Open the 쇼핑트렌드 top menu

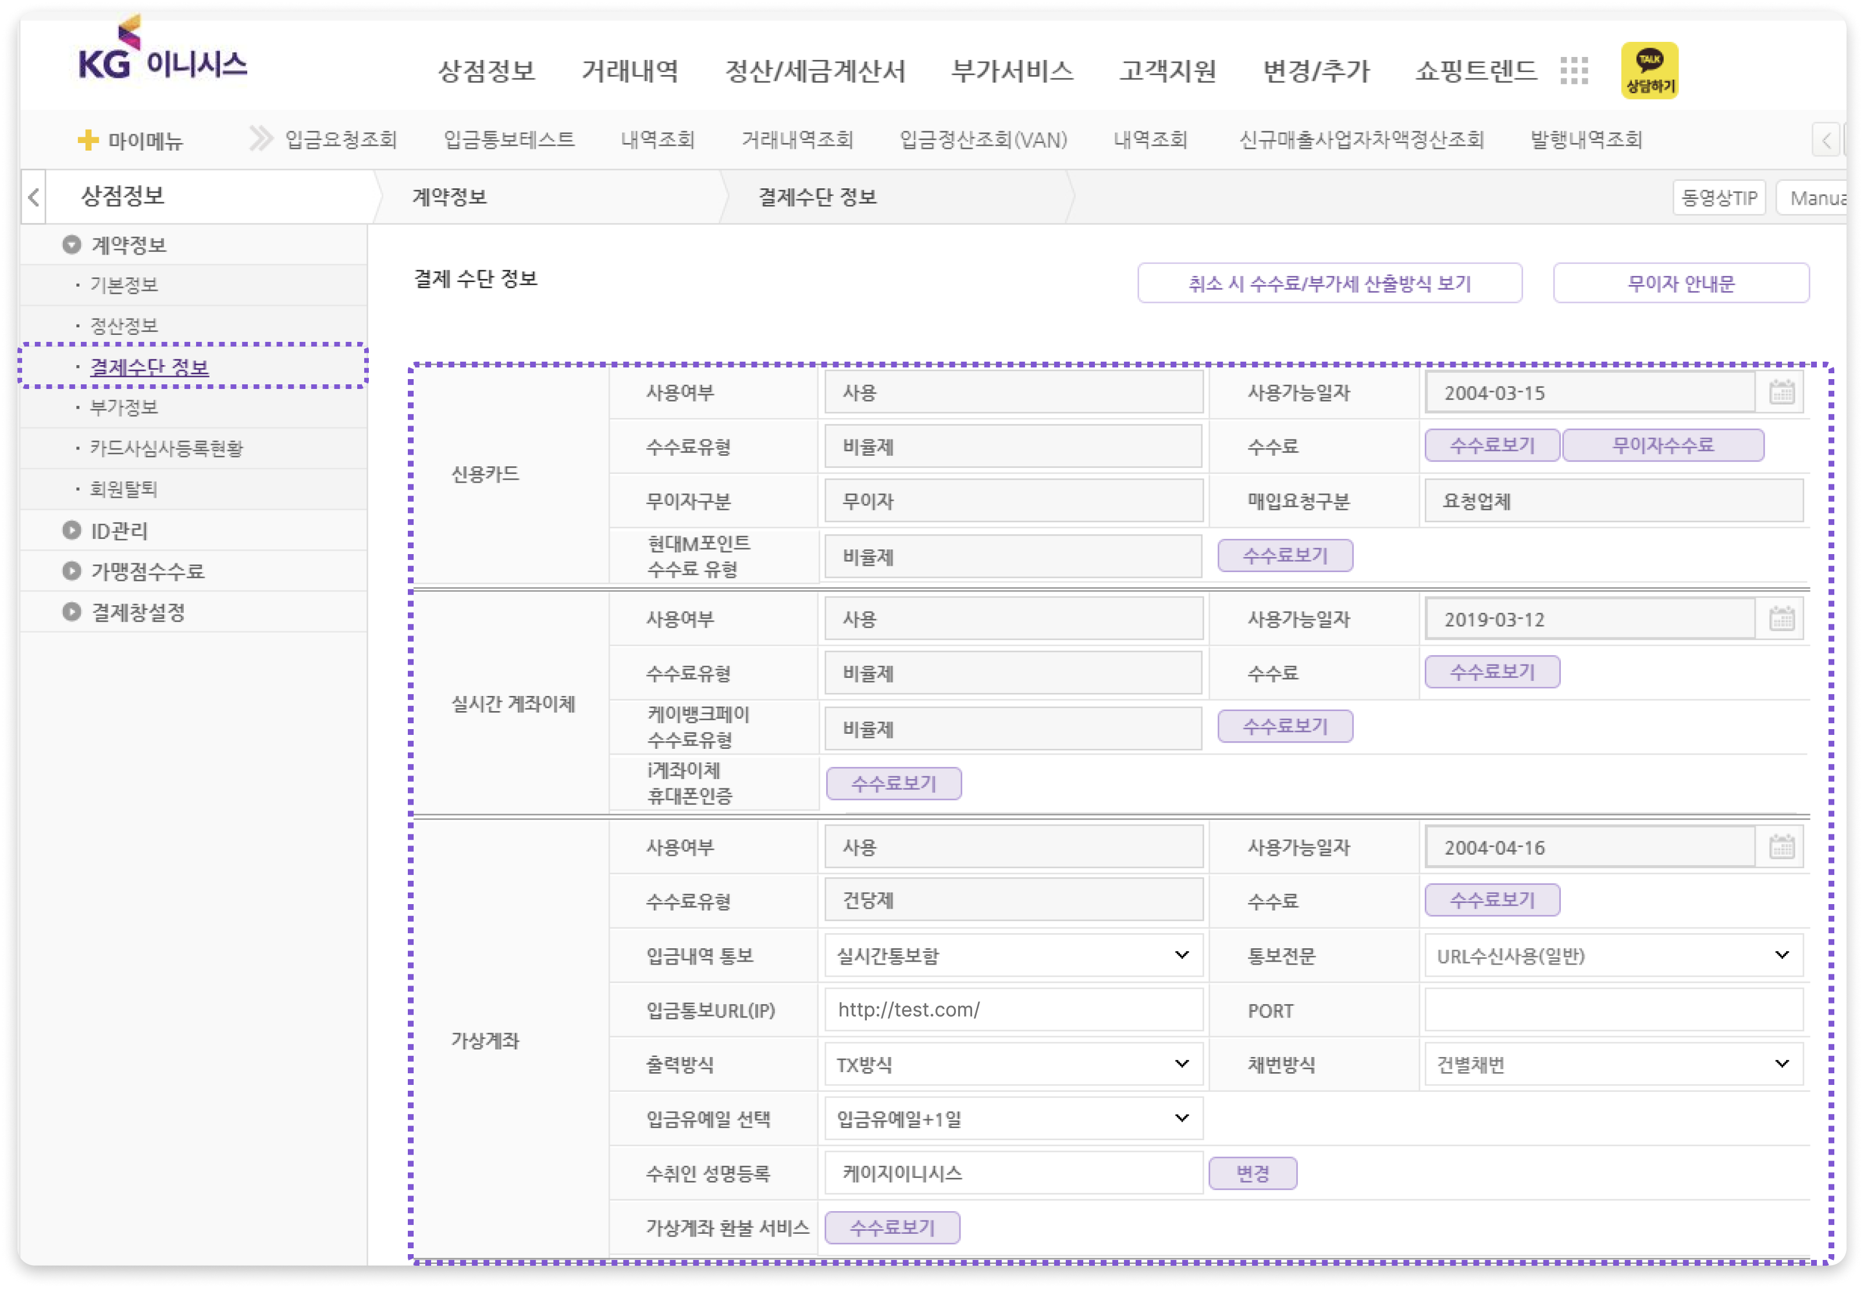pyautogui.click(x=1475, y=71)
